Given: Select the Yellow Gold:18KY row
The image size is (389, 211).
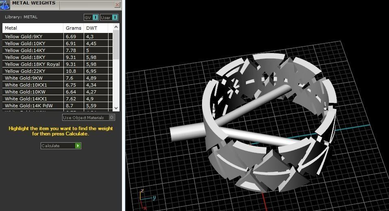Looking at the screenshot, I should pyautogui.click(x=58, y=57).
